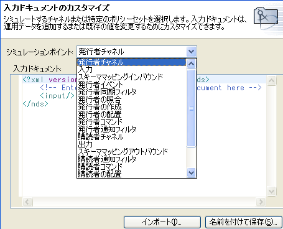This screenshot has width=283, height=229.
Task: Click the 名前を付けて保存 button
Action: point(243,222)
